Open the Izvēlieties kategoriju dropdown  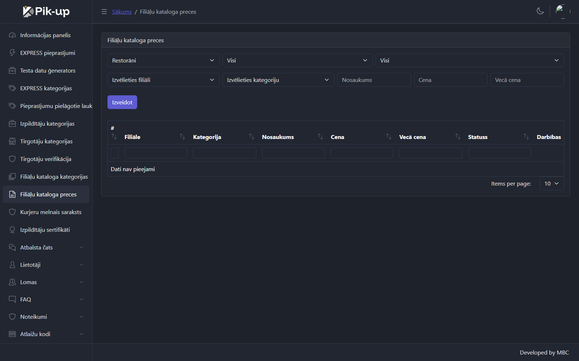pos(278,80)
